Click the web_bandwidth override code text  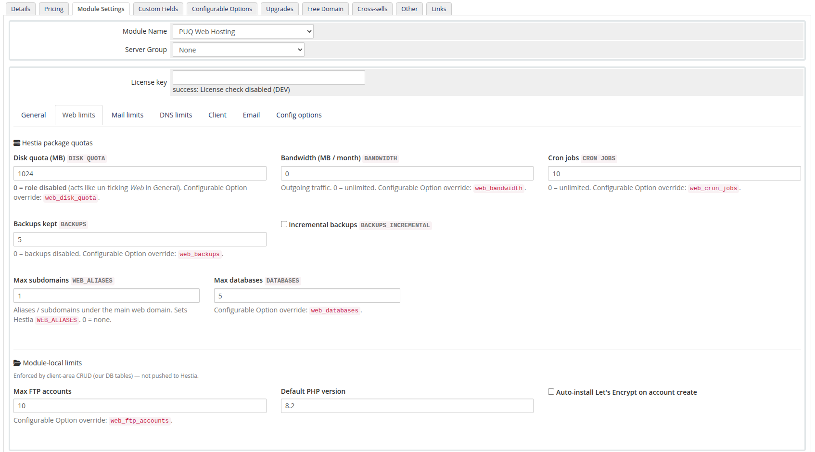pyautogui.click(x=498, y=188)
